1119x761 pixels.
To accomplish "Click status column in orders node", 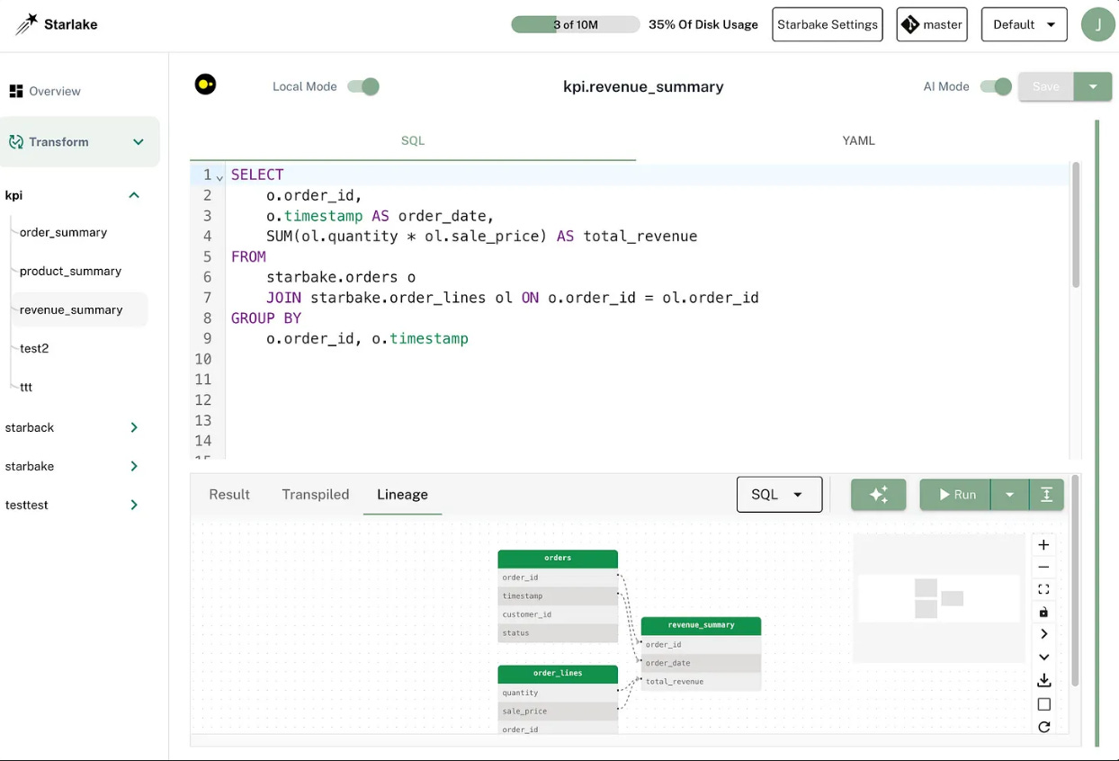I will (558, 633).
